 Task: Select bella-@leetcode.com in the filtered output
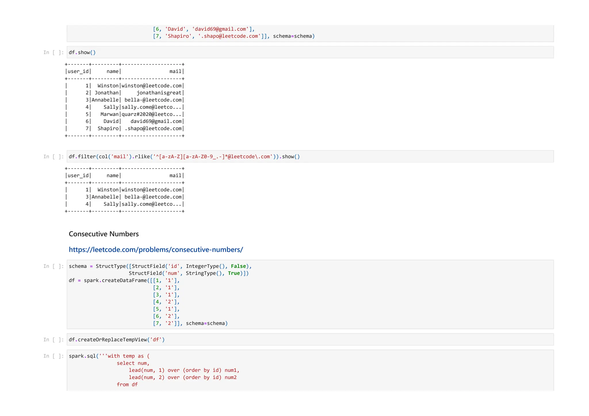click(x=153, y=197)
